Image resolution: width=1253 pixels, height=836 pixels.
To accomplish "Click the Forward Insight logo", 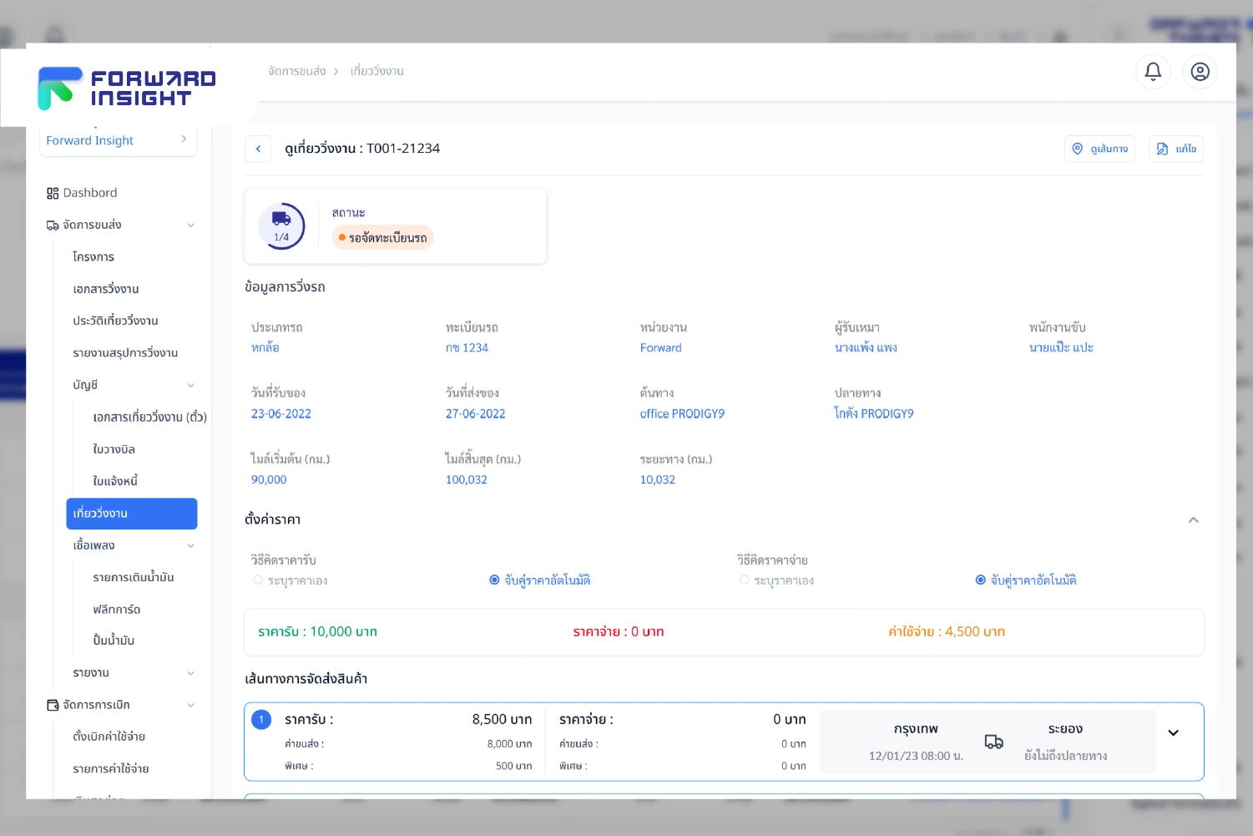I will coord(127,89).
